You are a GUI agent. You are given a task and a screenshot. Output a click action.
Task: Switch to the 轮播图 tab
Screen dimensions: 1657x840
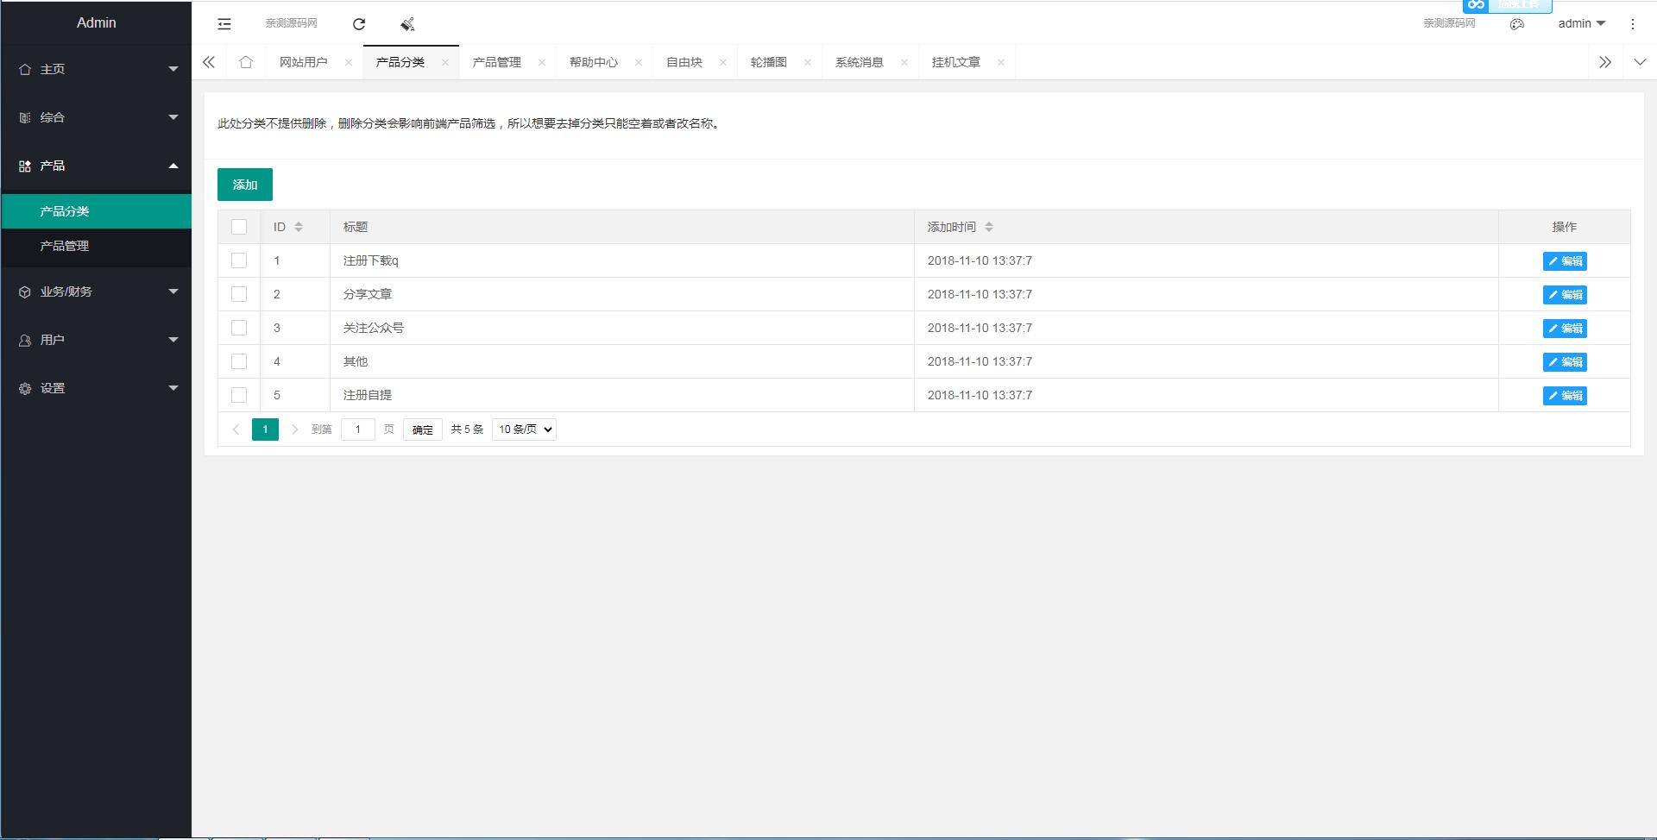[x=769, y=61]
